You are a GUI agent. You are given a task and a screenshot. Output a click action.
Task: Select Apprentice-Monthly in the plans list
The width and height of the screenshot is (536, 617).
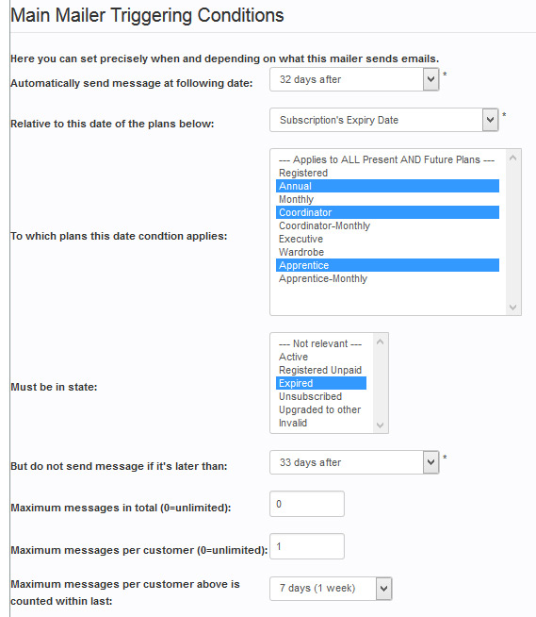tap(387, 278)
